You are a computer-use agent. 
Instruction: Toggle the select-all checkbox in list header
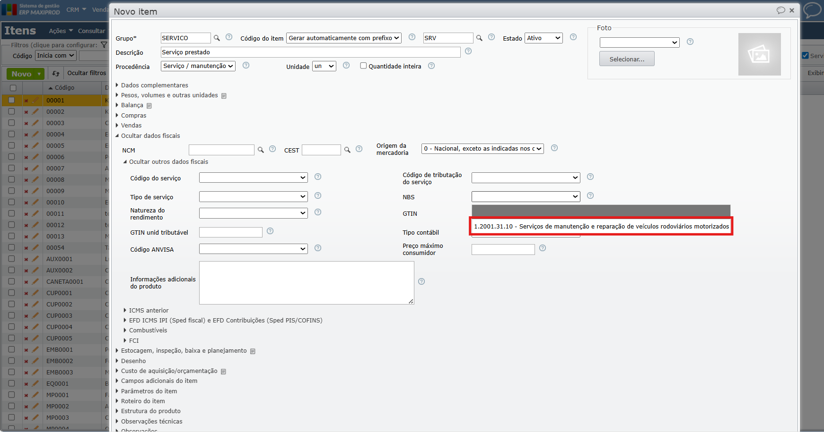point(13,88)
